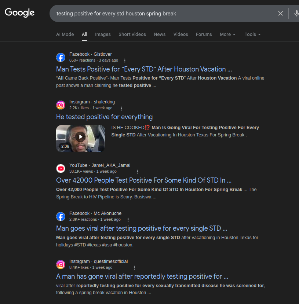Click Instagram icon of questimesofficial result

click(x=61, y=264)
